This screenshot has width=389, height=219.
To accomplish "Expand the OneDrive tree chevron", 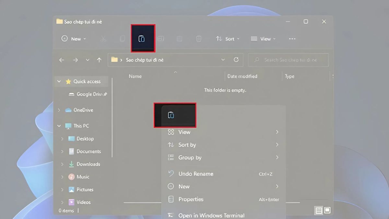I will point(59,110).
